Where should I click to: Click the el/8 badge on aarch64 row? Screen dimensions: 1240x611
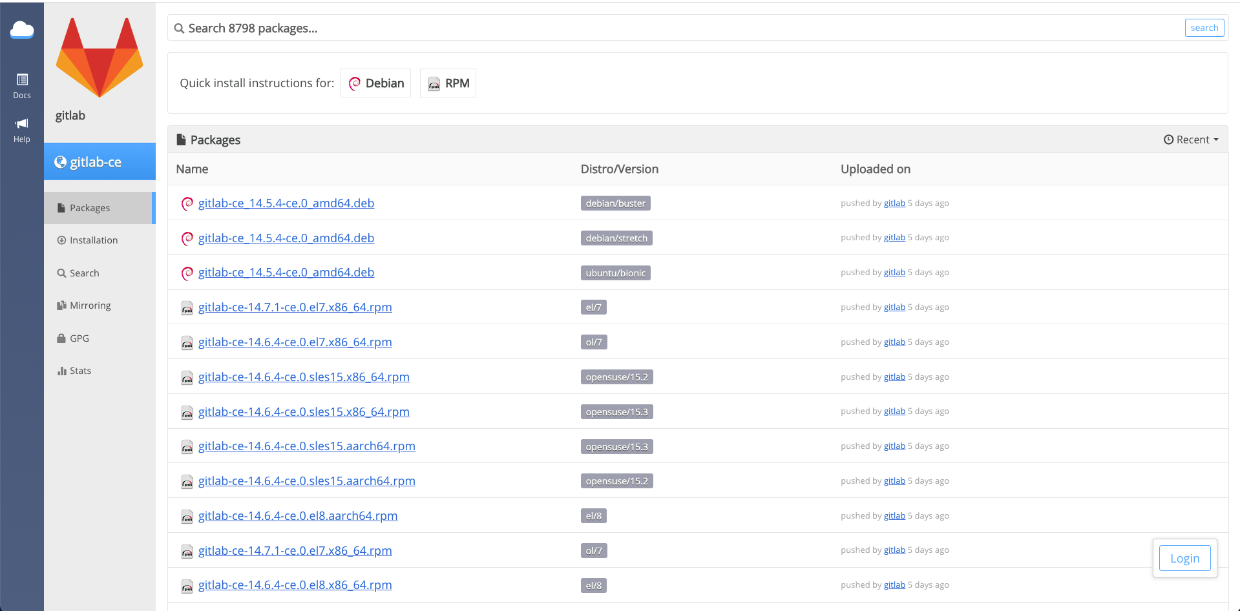(x=593, y=516)
